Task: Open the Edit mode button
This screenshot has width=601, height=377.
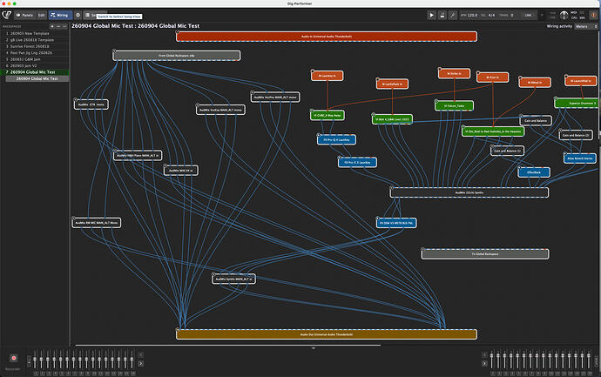Action: point(42,16)
